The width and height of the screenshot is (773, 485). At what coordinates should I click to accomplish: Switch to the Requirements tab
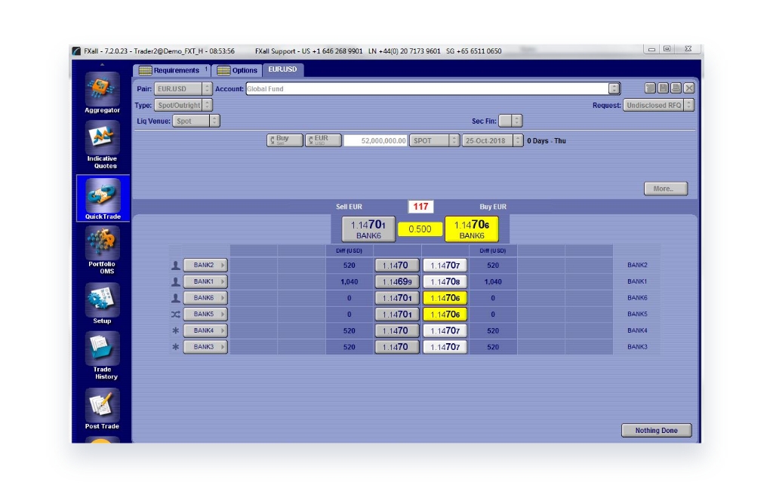click(x=171, y=70)
